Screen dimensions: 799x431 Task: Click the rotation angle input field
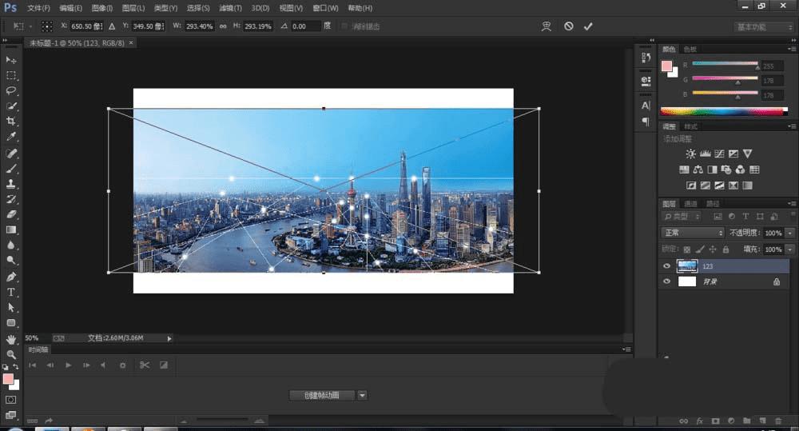[x=304, y=26]
